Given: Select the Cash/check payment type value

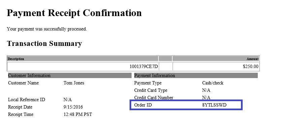Looking at the screenshot, I should [213, 83].
